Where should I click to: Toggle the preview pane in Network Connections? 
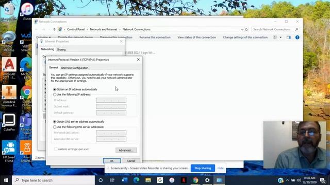(x=289, y=38)
